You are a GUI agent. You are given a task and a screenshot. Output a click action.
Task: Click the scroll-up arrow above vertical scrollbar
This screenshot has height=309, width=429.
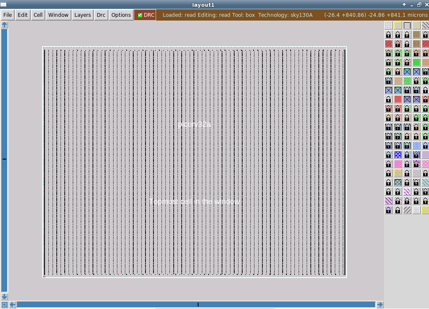(x=4, y=25)
